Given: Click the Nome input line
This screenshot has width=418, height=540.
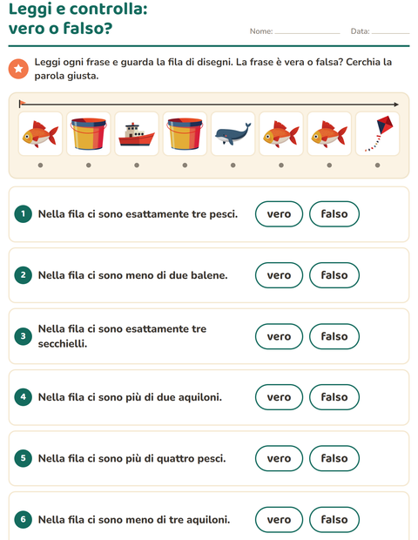Looking at the screenshot, I should 307,31.
